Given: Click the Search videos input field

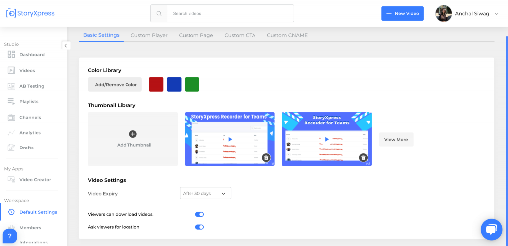Looking at the screenshot, I should (x=230, y=14).
